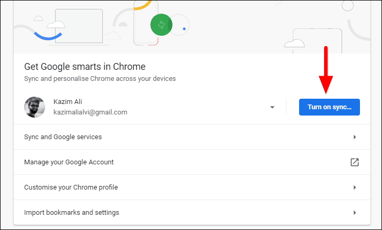The height and width of the screenshot is (230, 382).
Task: Click the cloud on the right device illustration
Action: (x=294, y=43)
